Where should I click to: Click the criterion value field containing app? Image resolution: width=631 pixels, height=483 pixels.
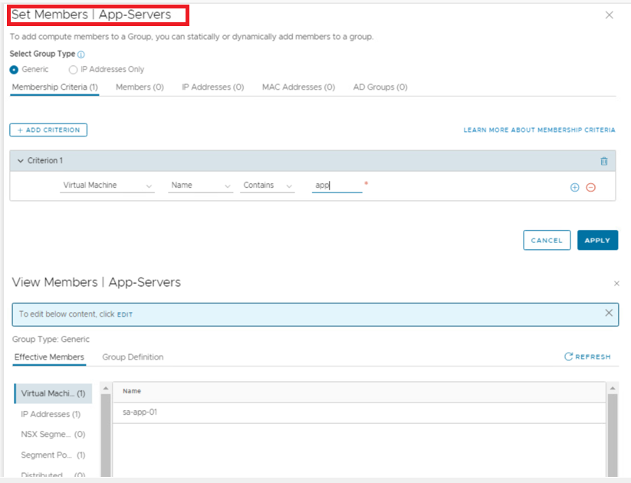point(337,186)
